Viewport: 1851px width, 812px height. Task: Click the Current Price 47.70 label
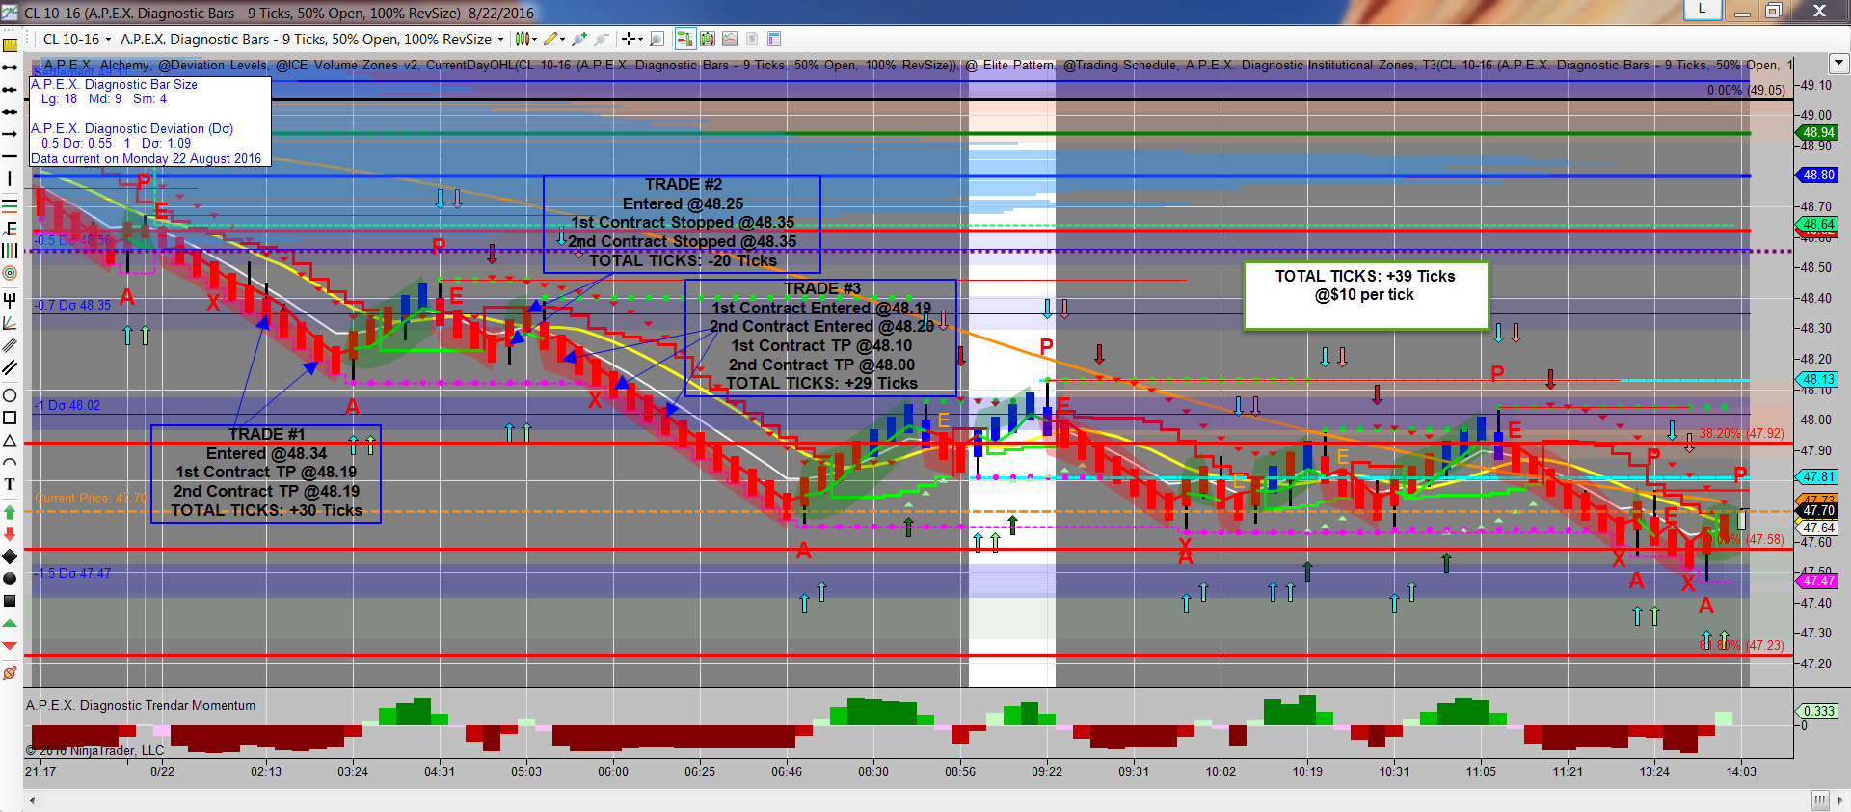(x=92, y=499)
